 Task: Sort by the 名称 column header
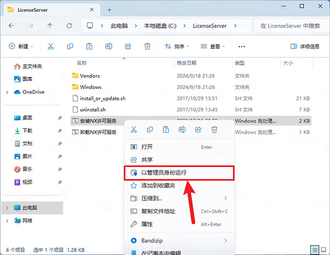tap(81, 63)
